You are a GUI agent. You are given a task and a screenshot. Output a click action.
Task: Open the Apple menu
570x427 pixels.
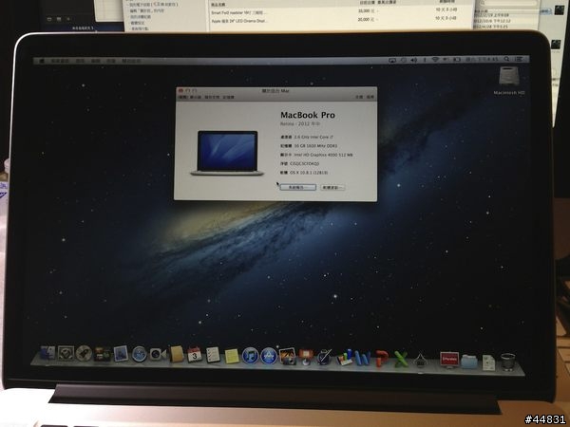[42, 61]
